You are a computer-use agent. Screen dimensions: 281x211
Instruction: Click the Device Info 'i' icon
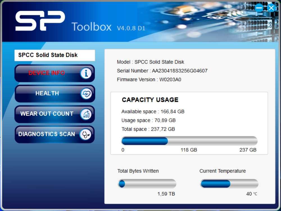pos(86,73)
